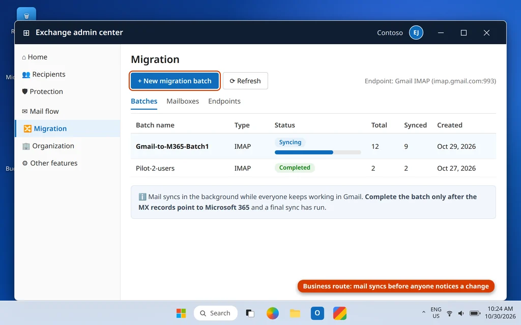This screenshot has width=521, height=325.
Task: Select the Gmail-to-M365-Batch1 batch name
Action: 172,147
